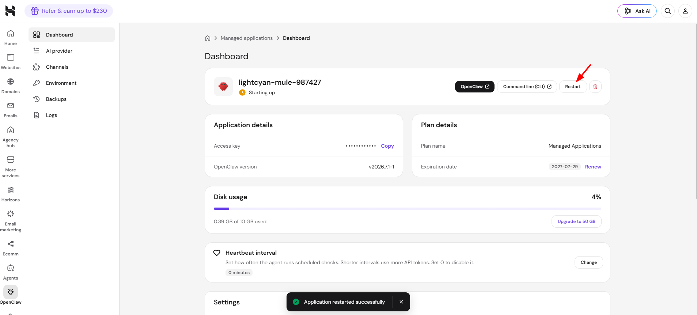This screenshot has width=697, height=315.
Task: Select Dashboard menu item
Action: (72, 35)
